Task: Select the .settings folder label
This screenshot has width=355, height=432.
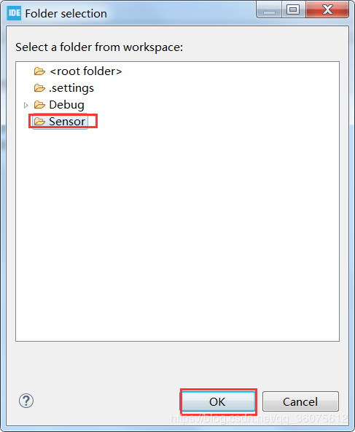Action: point(71,88)
